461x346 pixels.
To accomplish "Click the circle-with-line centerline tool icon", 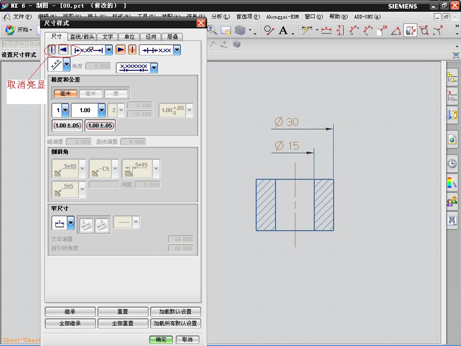I will coord(269,30).
